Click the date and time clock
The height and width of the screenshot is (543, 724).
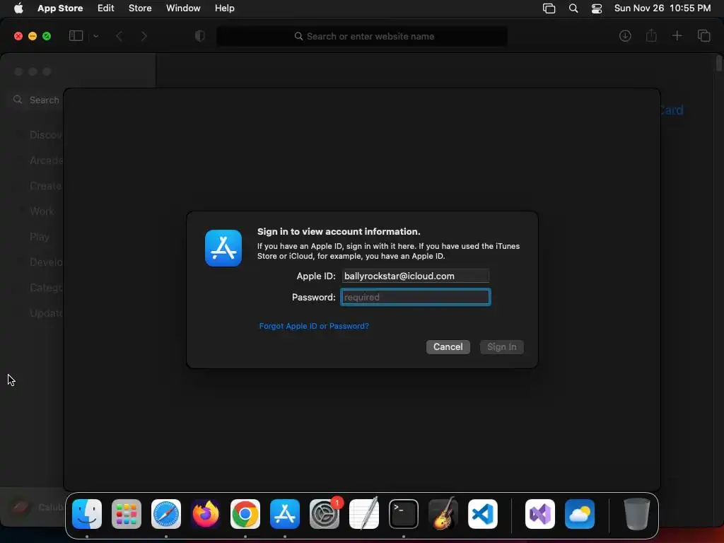[x=662, y=8]
